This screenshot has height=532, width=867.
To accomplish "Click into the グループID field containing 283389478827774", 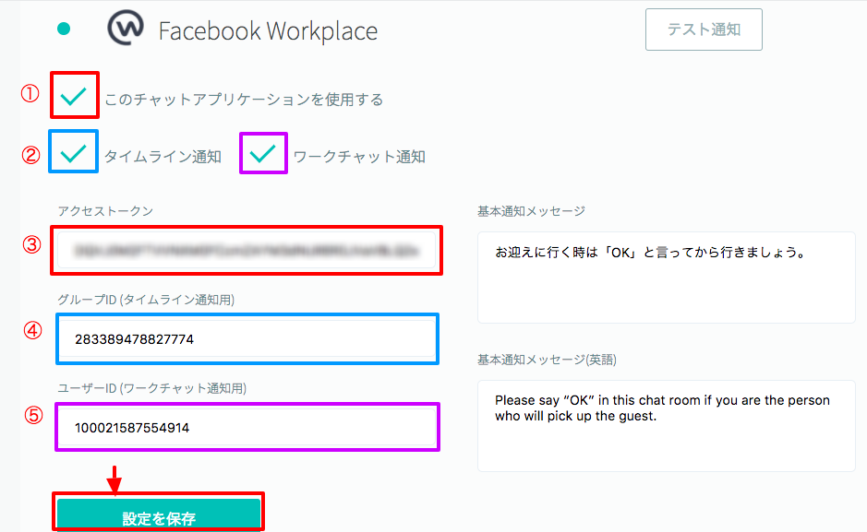I will point(247,339).
